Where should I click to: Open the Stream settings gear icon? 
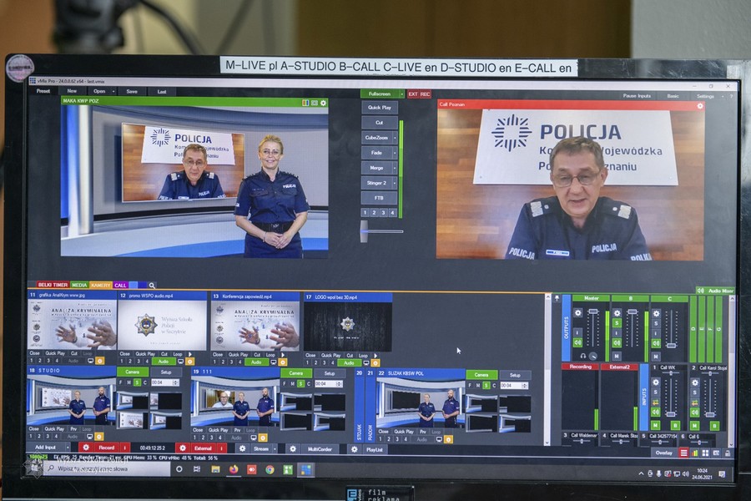pyautogui.click(x=243, y=448)
